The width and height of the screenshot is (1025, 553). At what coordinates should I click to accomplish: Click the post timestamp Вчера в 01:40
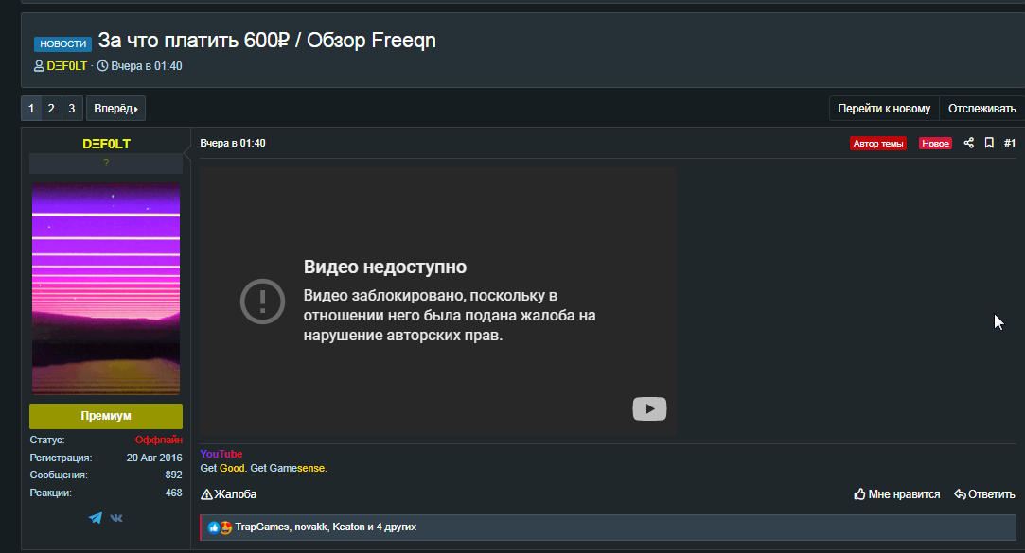click(233, 143)
